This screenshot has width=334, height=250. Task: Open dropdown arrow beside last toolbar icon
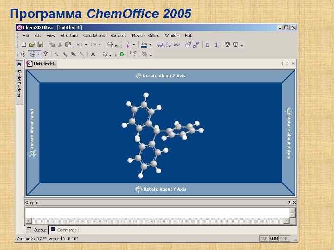[151, 55]
